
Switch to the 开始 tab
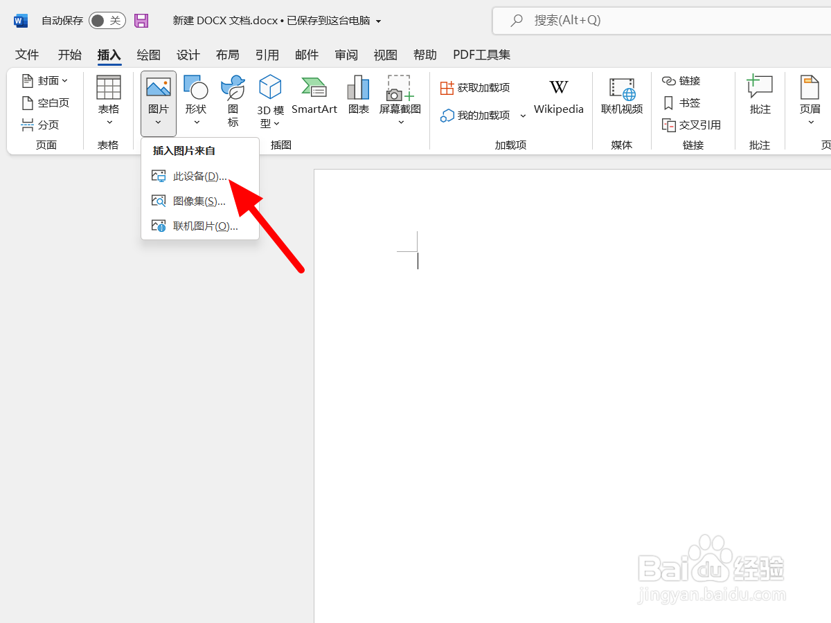[69, 55]
